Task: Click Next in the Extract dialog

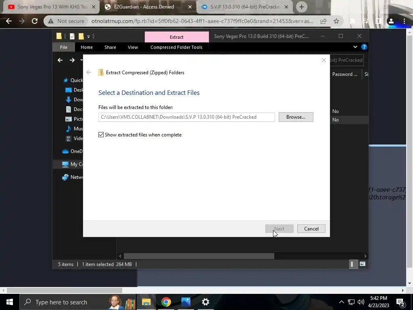Action: point(280,228)
